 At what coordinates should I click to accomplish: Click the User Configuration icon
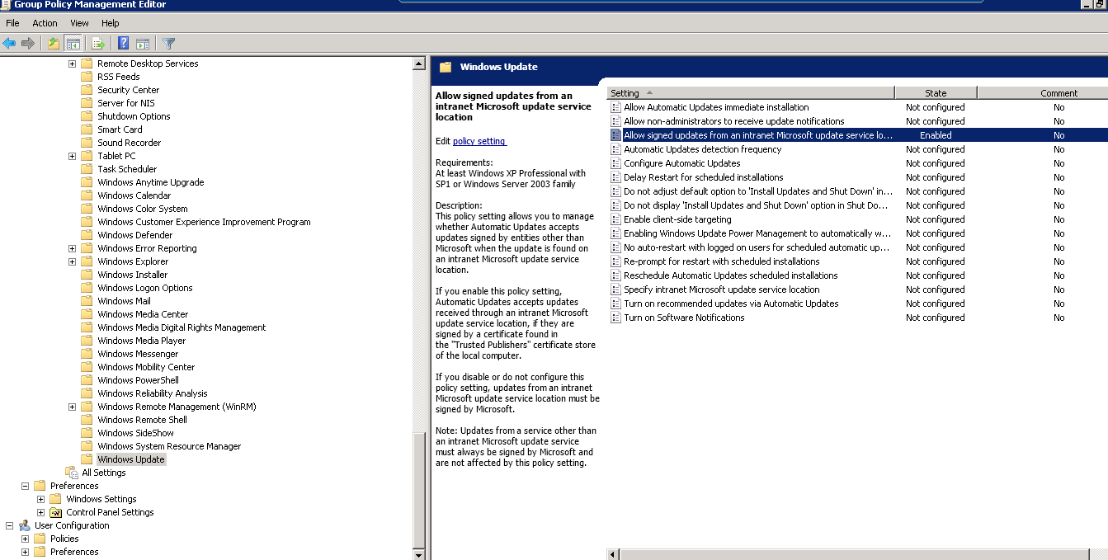click(x=25, y=525)
